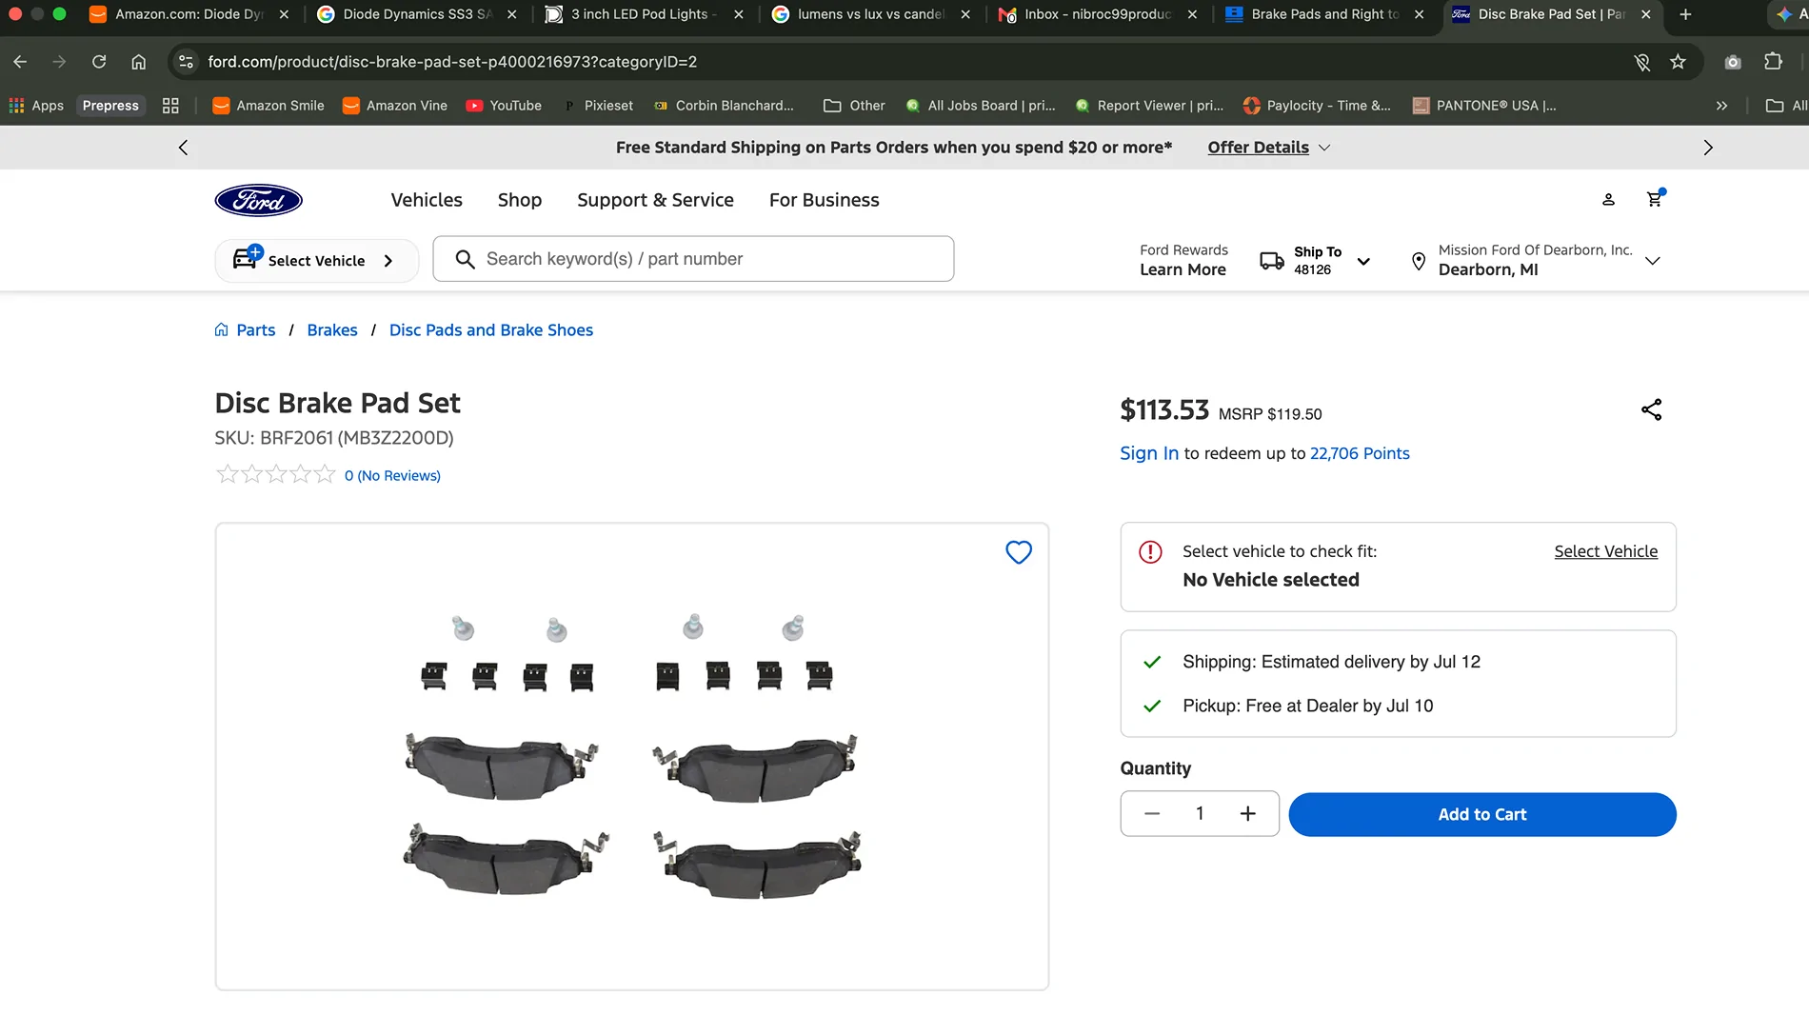Switch to lumens vs lux tab
1809x1015 pixels.
[870, 14]
